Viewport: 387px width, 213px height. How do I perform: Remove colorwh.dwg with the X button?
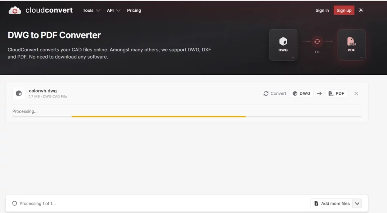point(356,93)
